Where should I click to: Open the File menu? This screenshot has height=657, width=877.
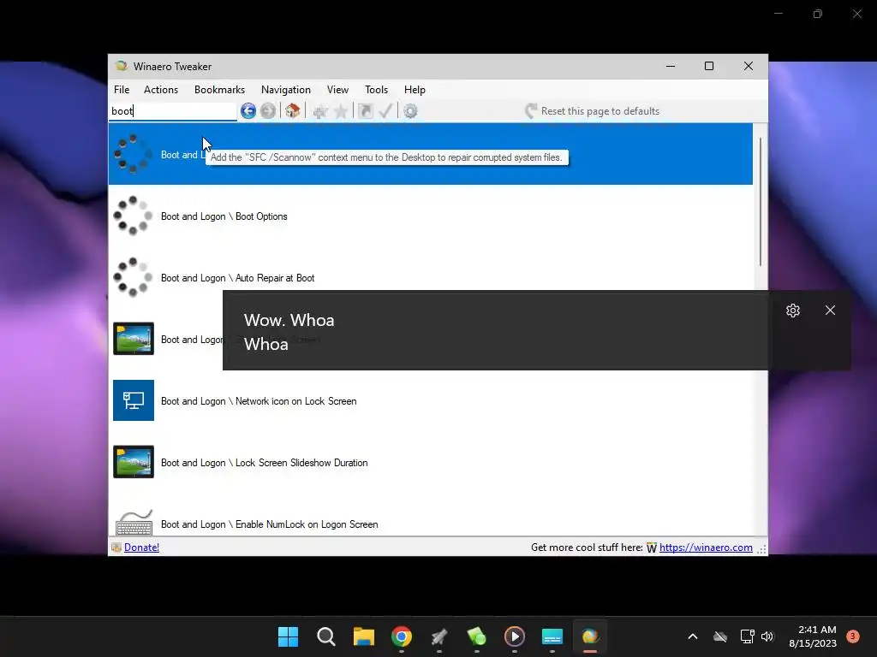tap(122, 89)
